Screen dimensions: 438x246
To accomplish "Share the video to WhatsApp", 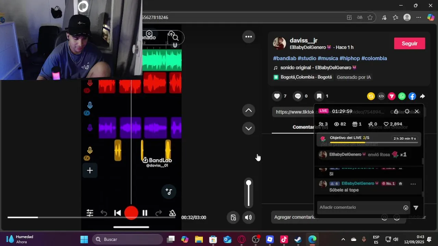I will (x=402, y=96).
